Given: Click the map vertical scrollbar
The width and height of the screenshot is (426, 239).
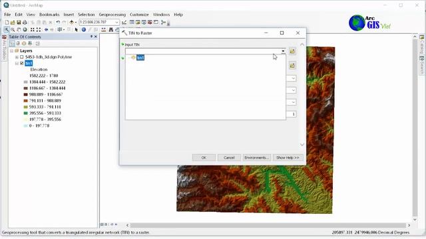Looking at the screenshot, I should [415, 127].
